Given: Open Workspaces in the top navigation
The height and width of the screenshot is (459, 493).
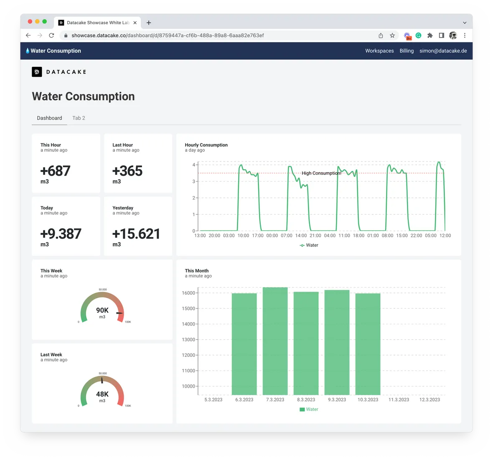Looking at the screenshot, I should pos(379,51).
